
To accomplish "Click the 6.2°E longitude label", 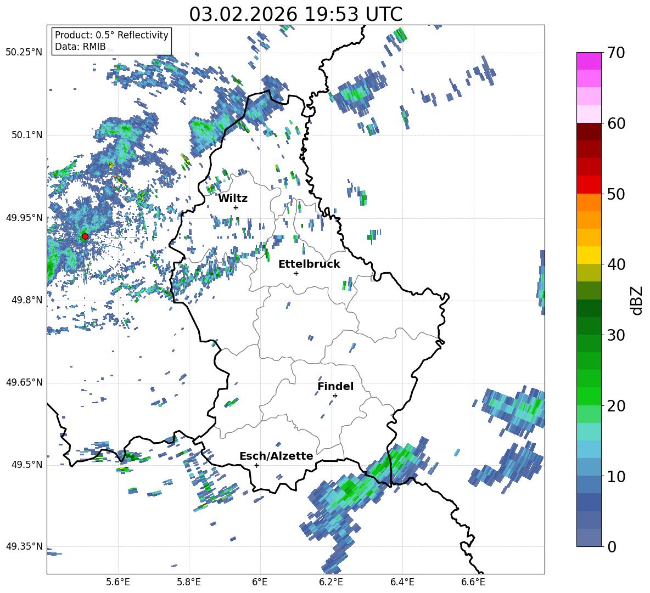I will click(331, 582).
